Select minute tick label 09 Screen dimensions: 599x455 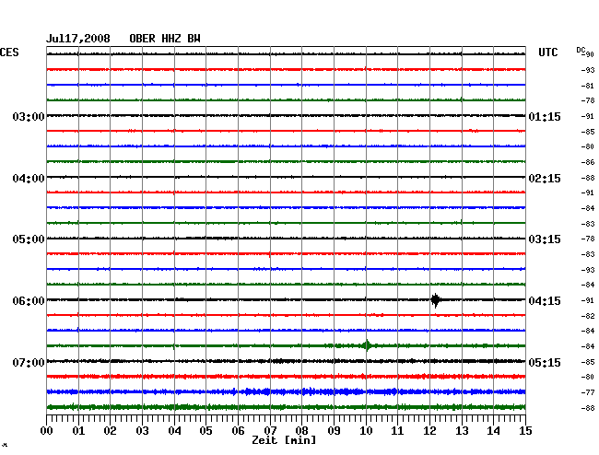334,431
